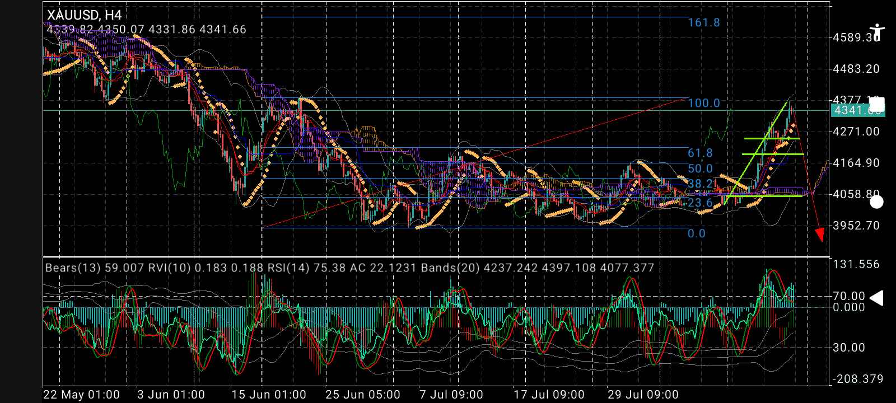
Task: Select the 100.0 Fibonacci level label
Action: pos(704,103)
